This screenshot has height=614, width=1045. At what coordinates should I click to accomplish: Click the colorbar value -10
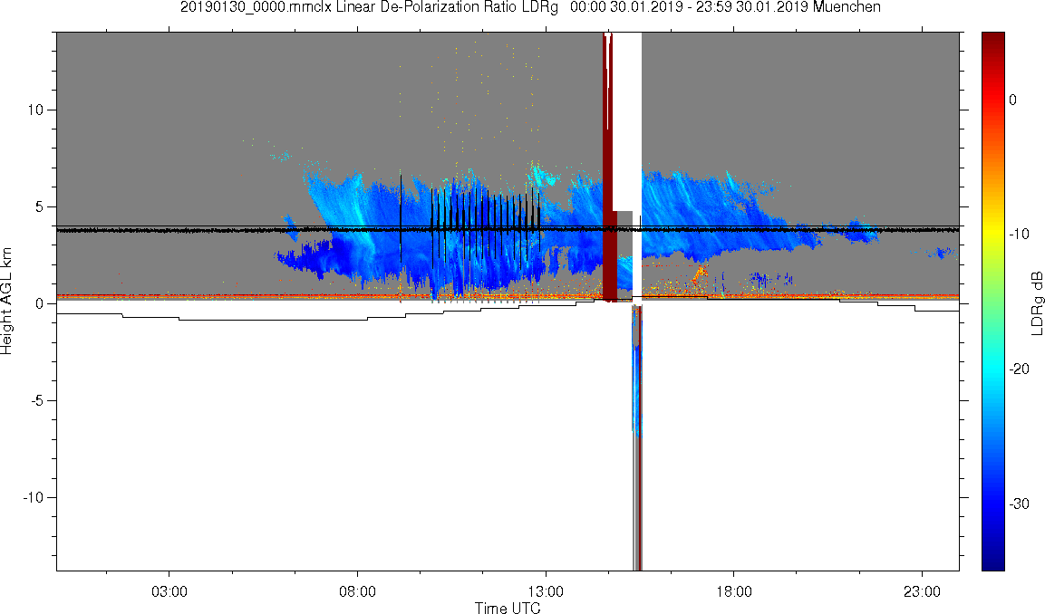1019,234
